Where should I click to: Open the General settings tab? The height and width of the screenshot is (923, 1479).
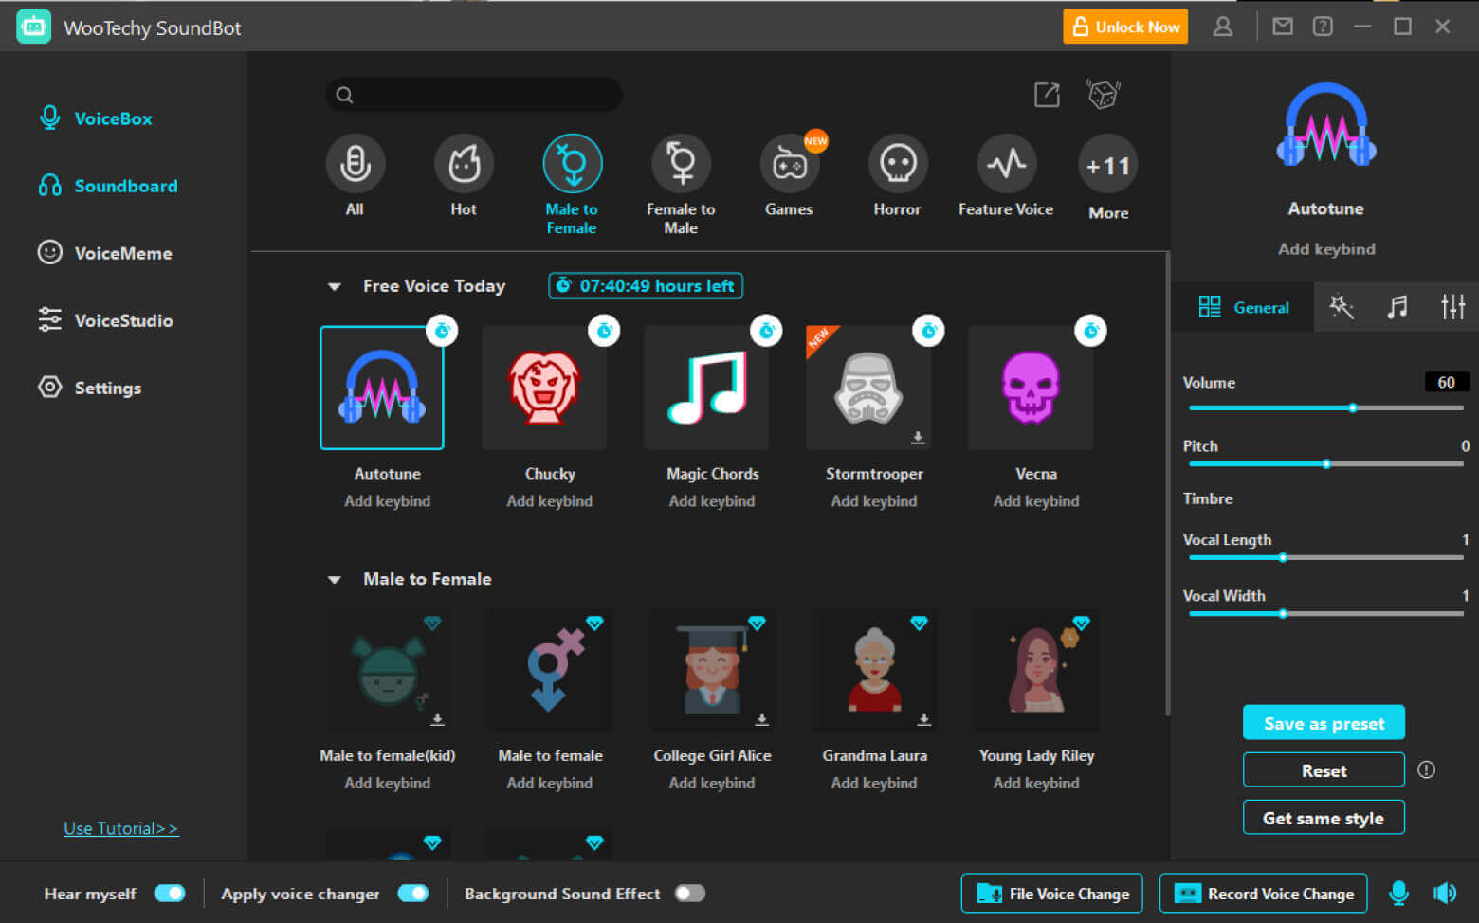coord(1243,307)
